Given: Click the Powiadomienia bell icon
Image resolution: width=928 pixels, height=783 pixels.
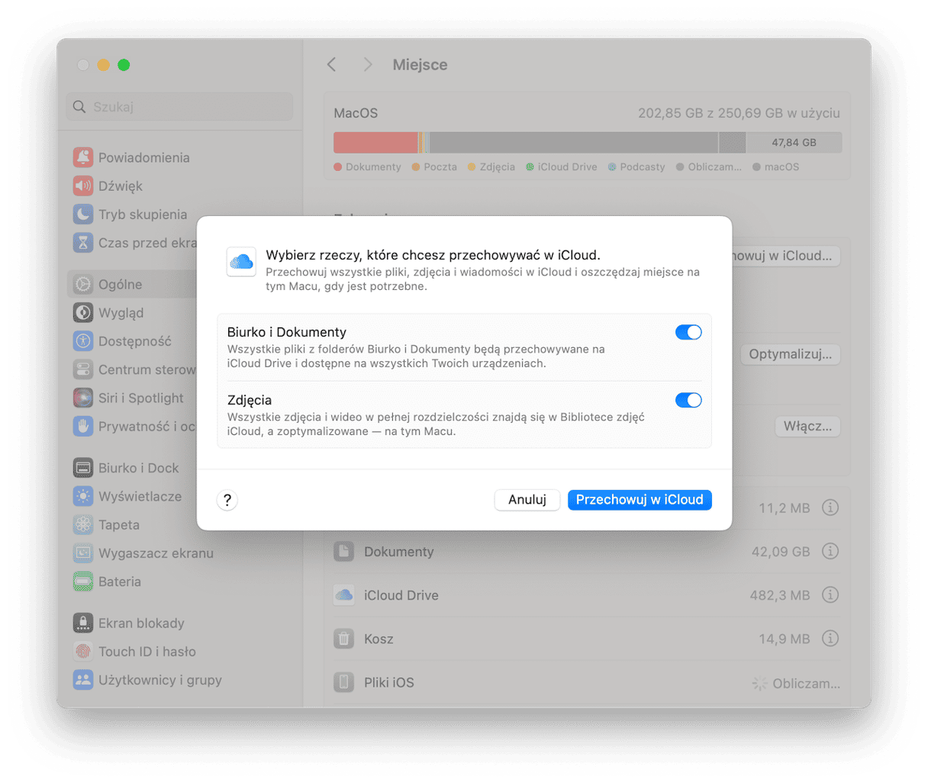Looking at the screenshot, I should 83,157.
